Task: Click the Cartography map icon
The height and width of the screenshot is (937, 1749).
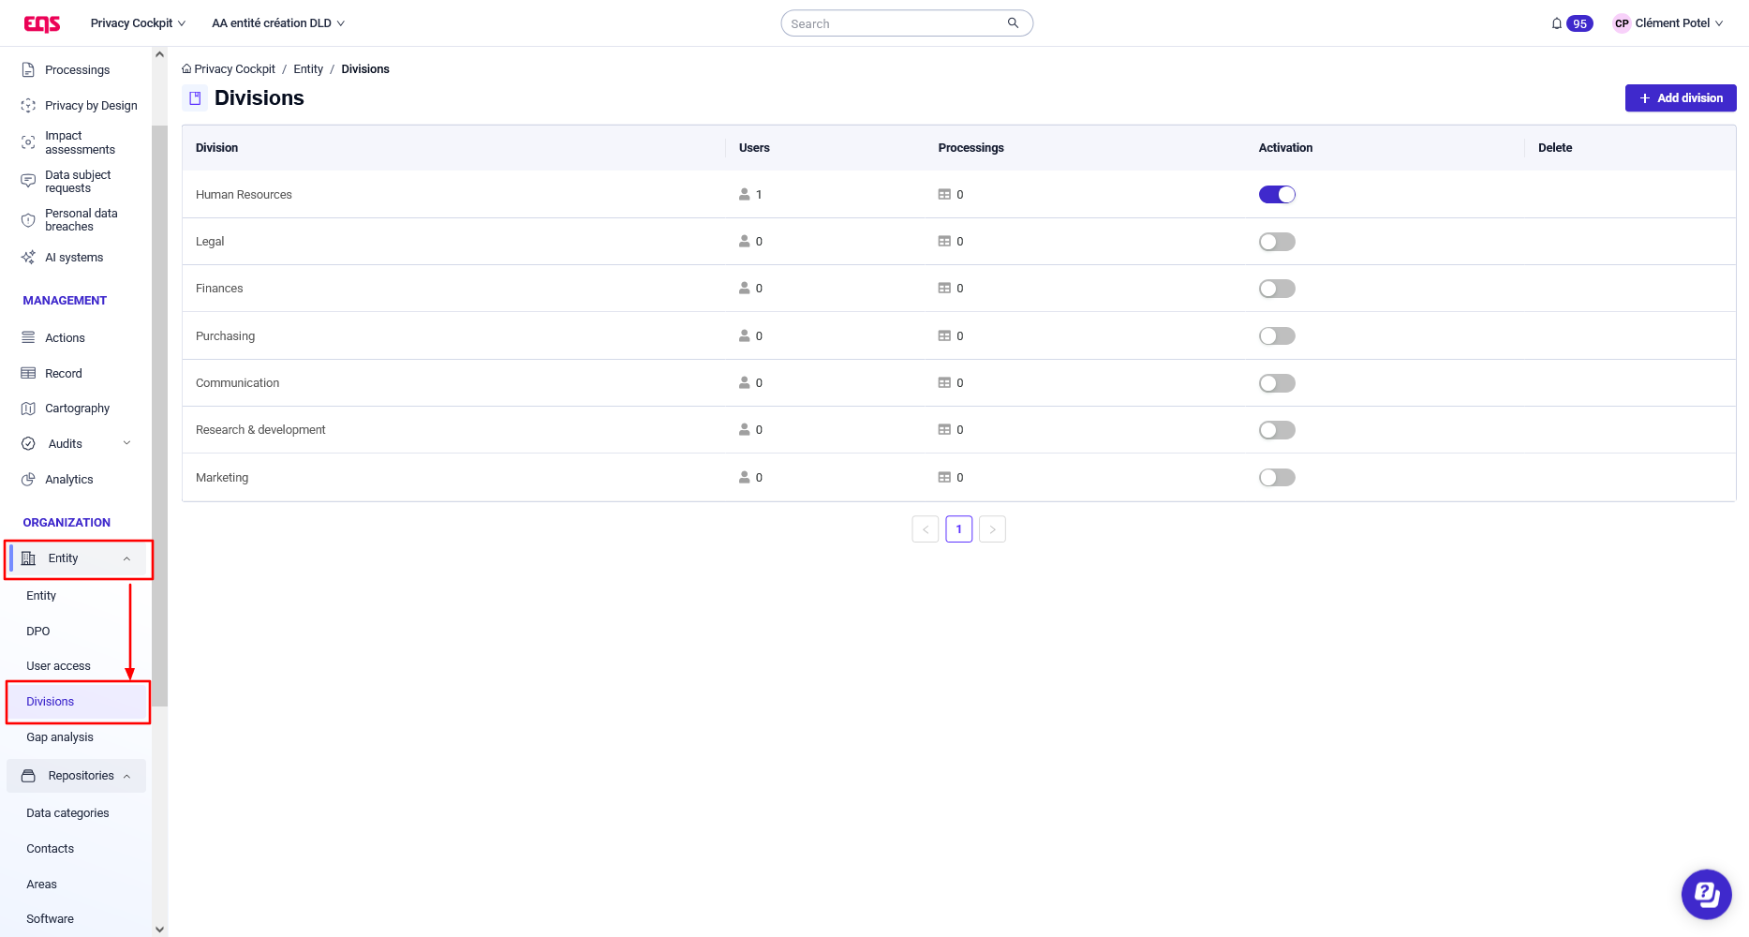Action: point(28,409)
